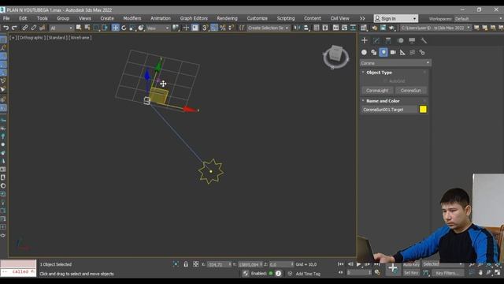Select the Unlink Selection icon

[33, 28]
